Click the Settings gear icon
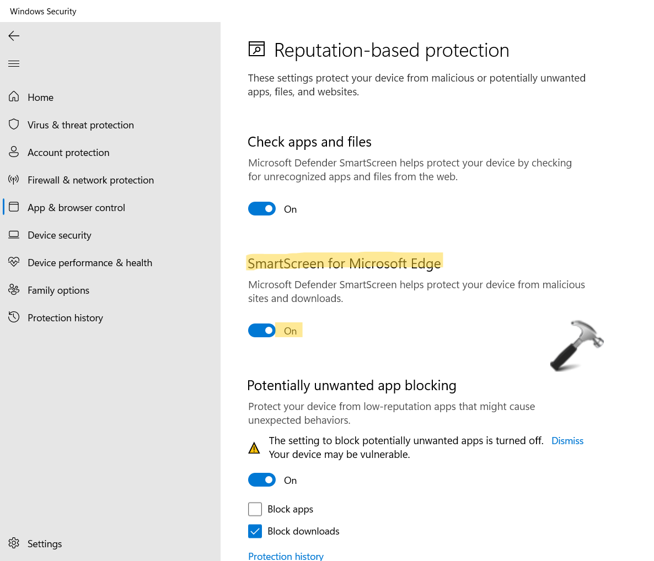The height and width of the screenshot is (561, 654). 14,543
